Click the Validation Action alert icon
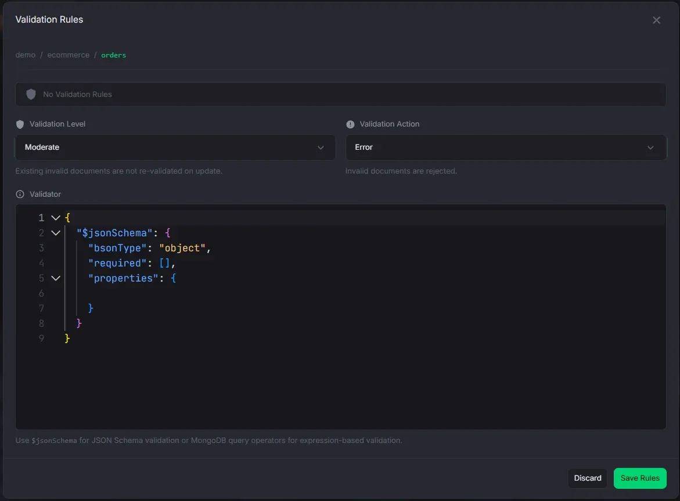 [350, 124]
